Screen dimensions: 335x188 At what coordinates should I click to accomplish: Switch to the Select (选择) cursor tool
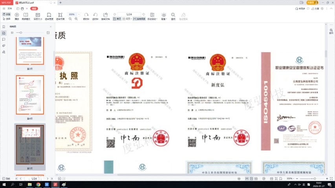click(6, 19)
